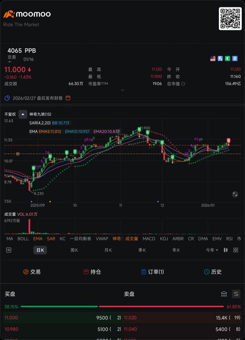Add earnings date to calendar icon
The height and width of the screenshot is (340, 245).
68,98
